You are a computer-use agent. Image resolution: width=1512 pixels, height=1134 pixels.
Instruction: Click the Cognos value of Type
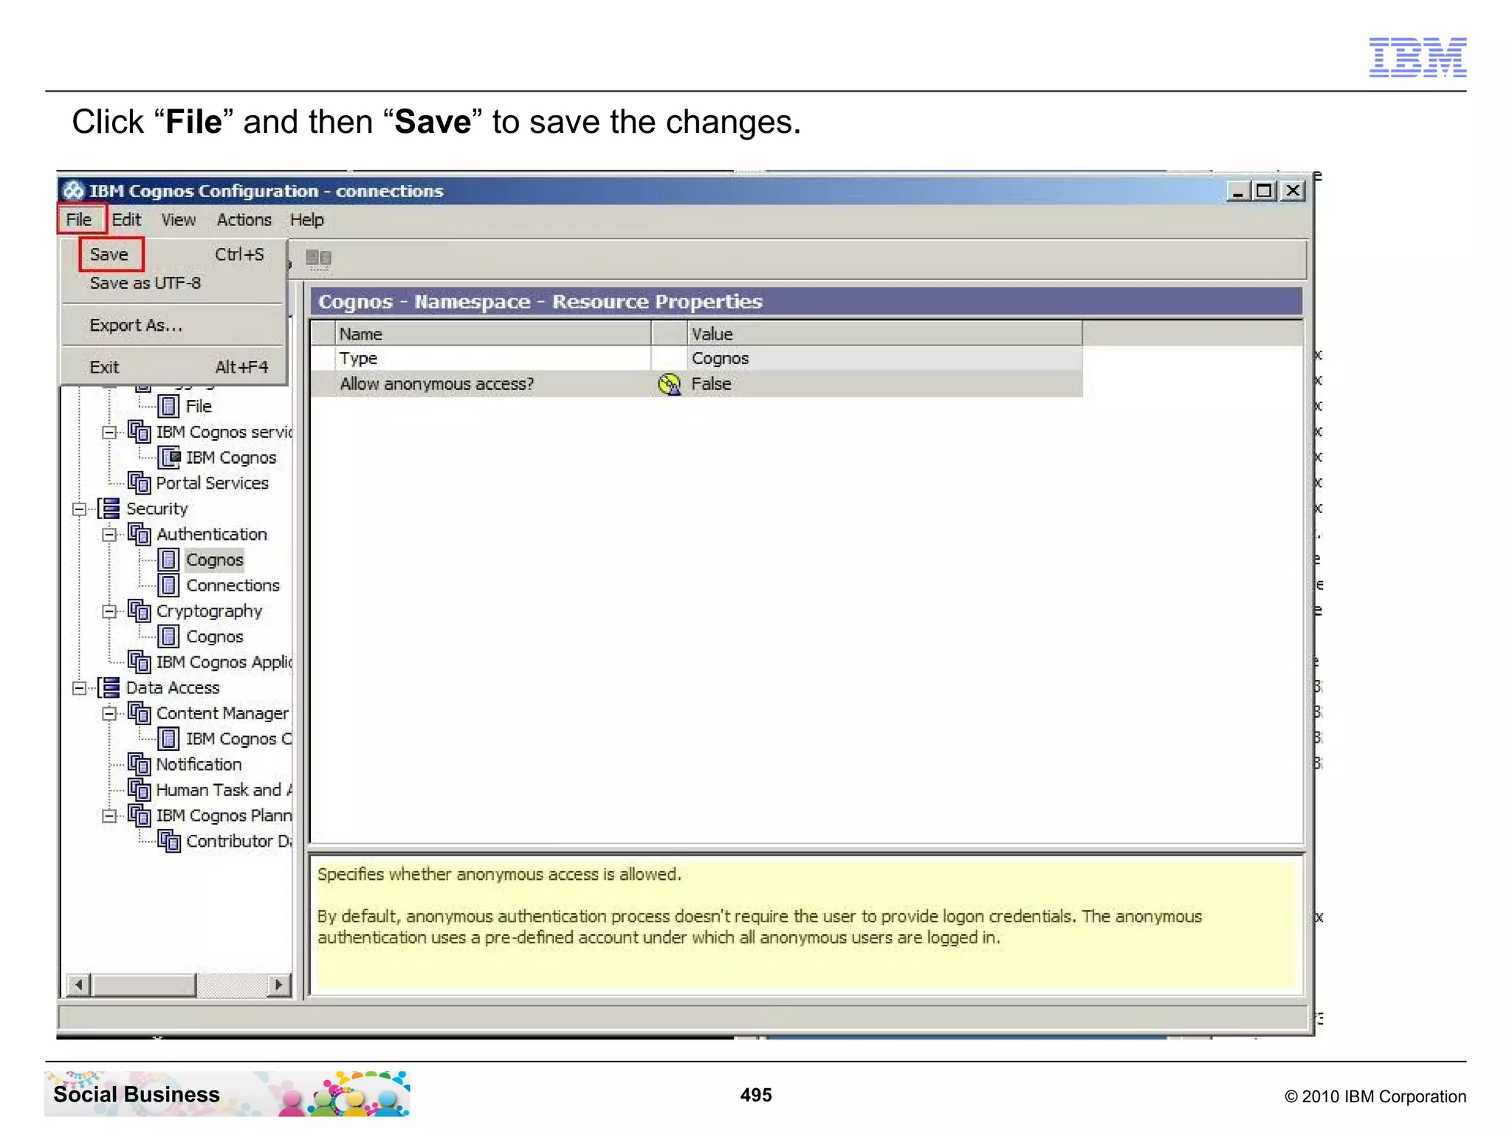[x=884, y=358]
